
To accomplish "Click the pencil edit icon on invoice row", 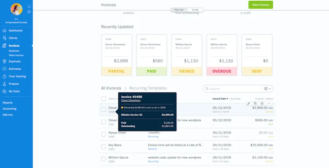I will click(248, 104).
